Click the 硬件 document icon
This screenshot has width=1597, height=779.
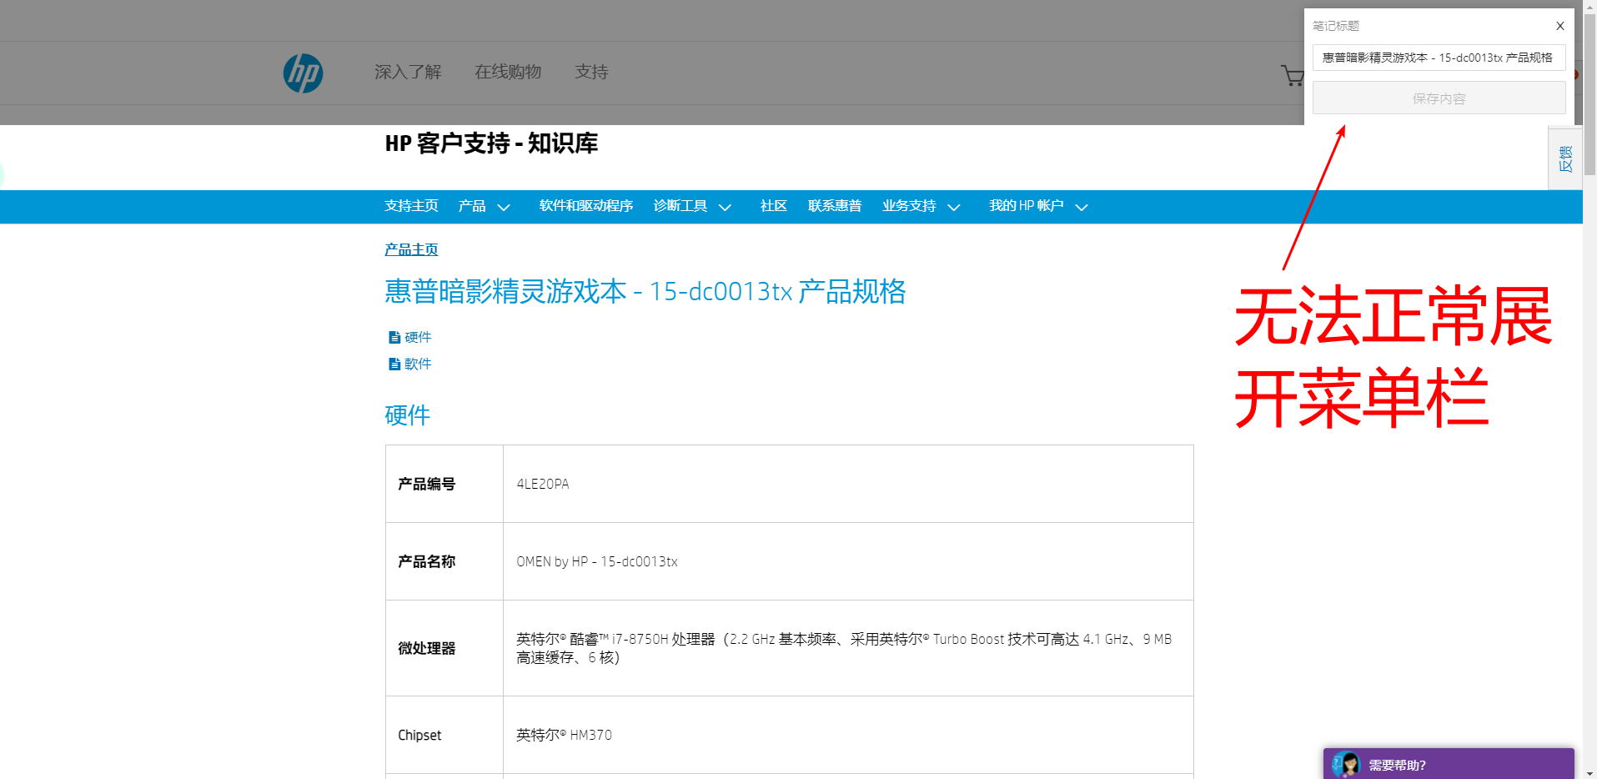pos(394,337)
